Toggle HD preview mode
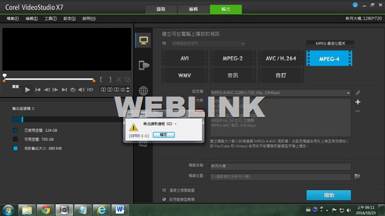385x216 pixels. (x=90, y=90)
